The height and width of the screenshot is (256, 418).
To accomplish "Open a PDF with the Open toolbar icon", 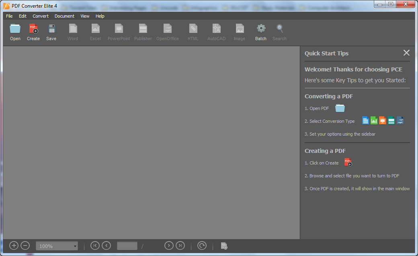I will [x=15, y=29].
